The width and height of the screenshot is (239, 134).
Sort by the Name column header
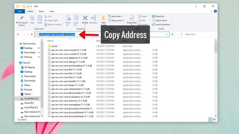pyautogui.click(x=50, y=41)
